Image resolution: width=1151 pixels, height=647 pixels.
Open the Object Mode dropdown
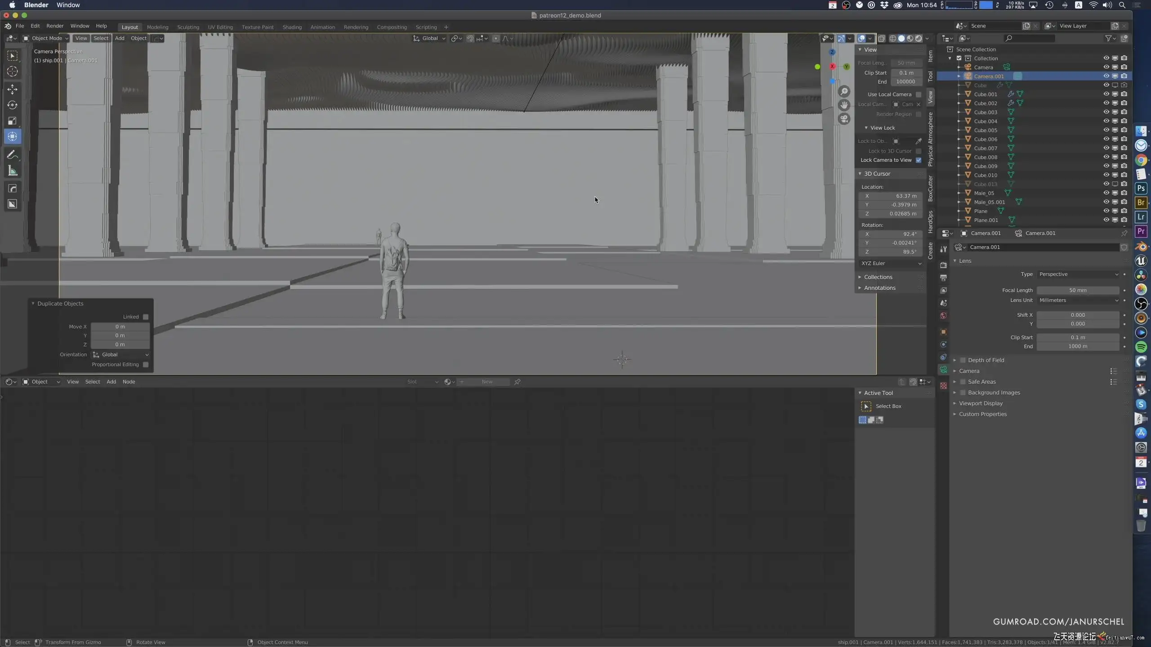click(x=46, y=38)
